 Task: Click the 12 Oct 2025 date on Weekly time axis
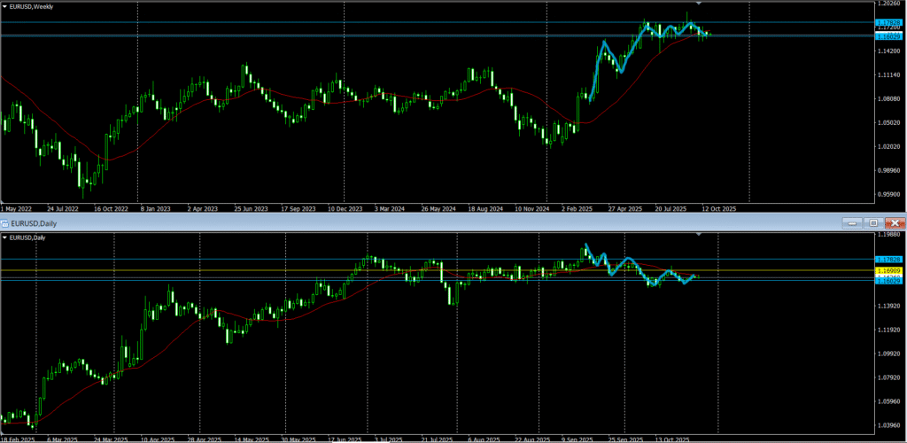717,210
